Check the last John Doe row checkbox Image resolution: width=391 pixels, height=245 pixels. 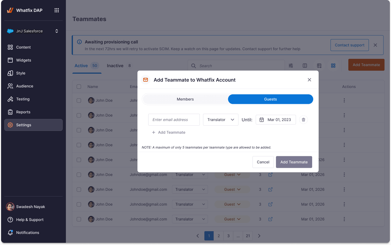click(x=79, y=219)
